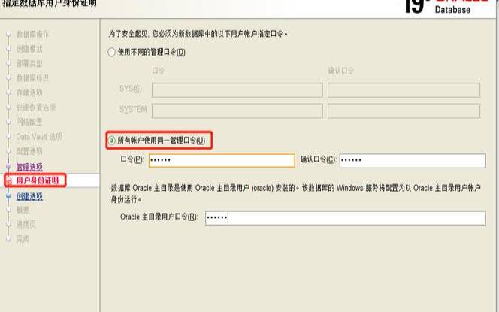Click the 确认口令 column header text
Image resolution: width=499 pixels, height=312 pixels.
pos(341,71)
